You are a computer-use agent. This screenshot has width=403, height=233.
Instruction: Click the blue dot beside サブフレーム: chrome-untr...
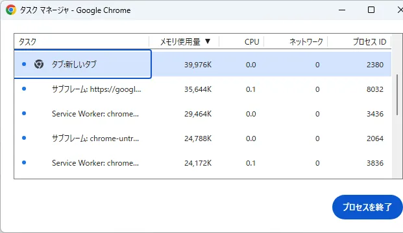(24, 138)
